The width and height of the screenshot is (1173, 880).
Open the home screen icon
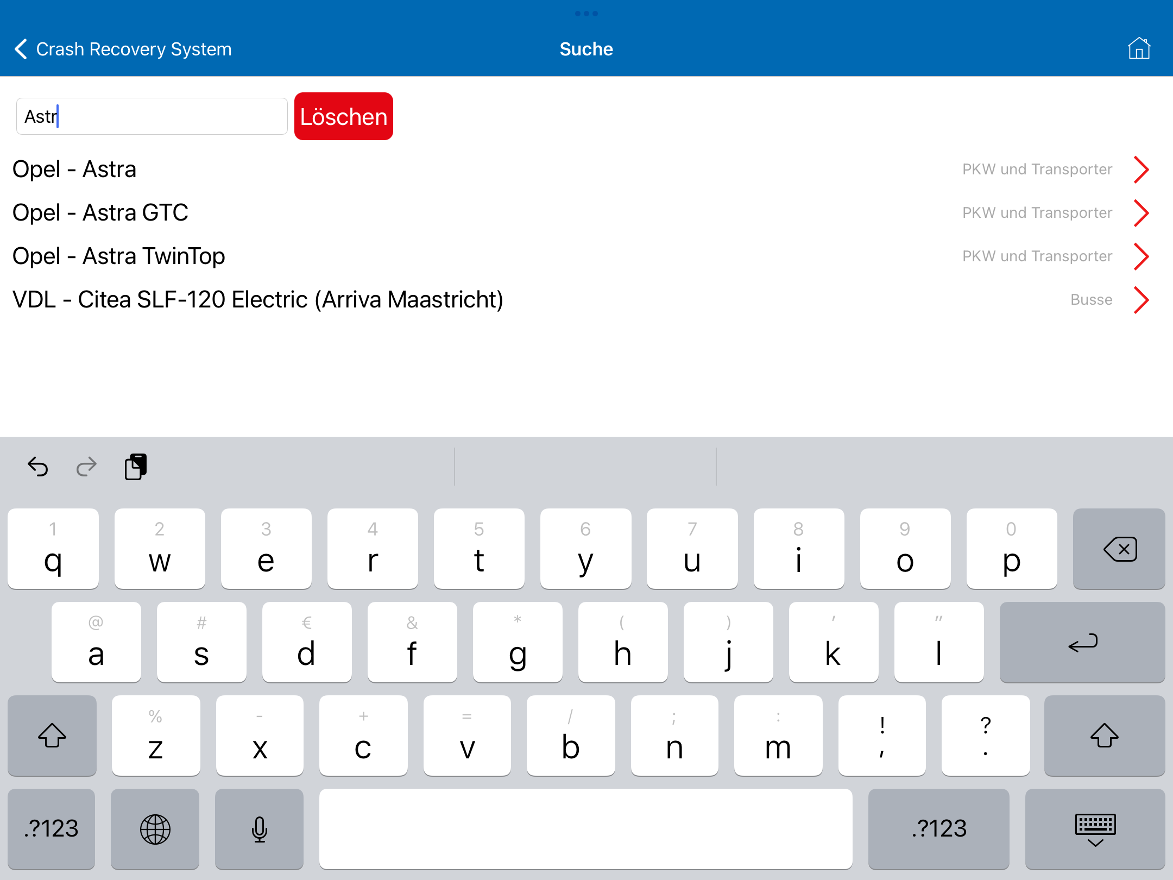coord(1139,48)
